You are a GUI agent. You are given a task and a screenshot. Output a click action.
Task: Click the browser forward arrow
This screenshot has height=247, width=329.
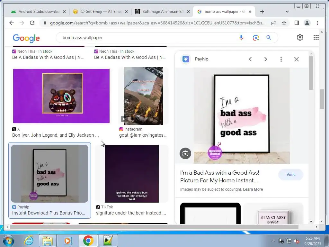pyautogui.click(x=22, y=23)
